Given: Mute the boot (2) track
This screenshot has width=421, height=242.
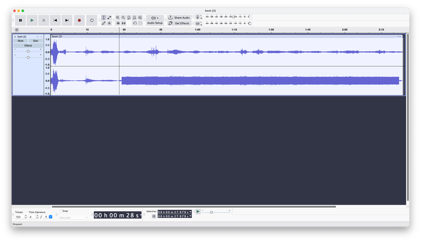Looking at the screenshot, I should coord(21,40).
